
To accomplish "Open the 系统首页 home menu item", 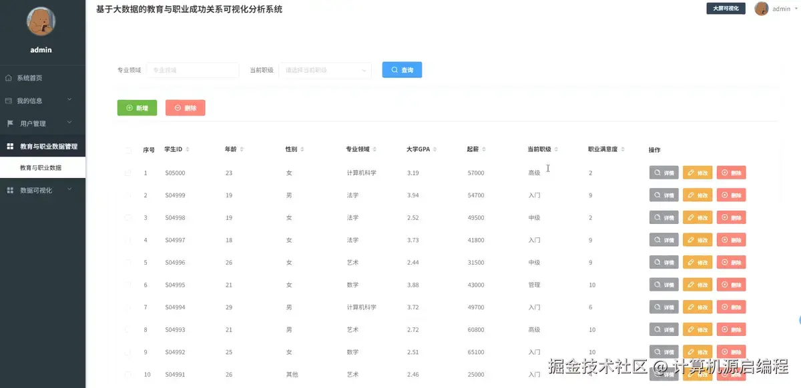I will (43, 78).
